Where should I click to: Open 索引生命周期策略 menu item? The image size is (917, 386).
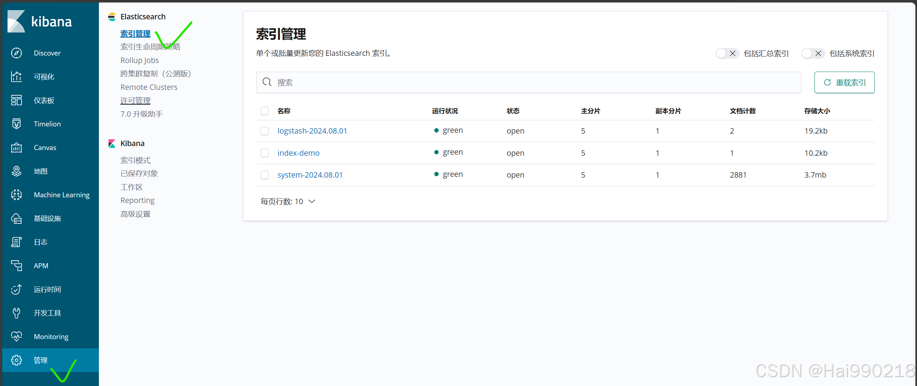tap(151, 47)
